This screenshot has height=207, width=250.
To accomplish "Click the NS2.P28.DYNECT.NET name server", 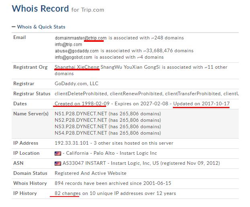I will (80, 120).
